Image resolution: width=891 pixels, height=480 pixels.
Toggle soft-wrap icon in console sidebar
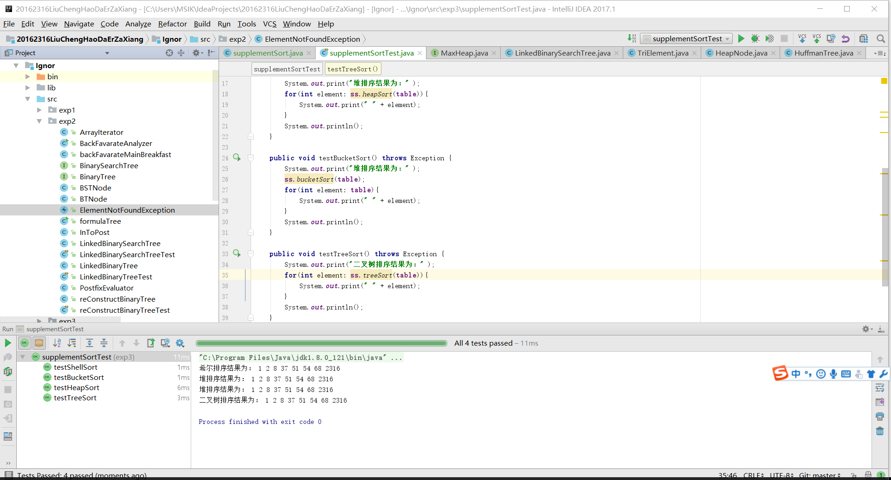(x=880, y=388)
